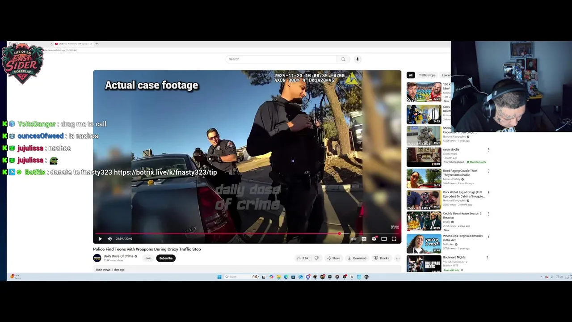This screenshot has height=322, width=572.
Task: Click the browser address bar URL
Action: pos(60,50)
